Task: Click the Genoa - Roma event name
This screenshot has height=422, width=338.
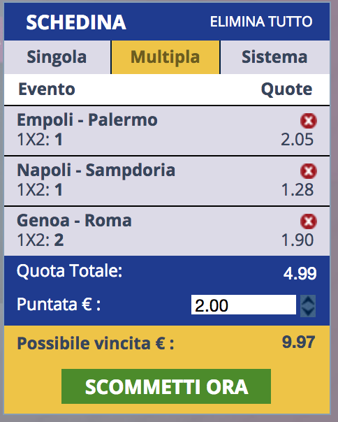Action: pyautogui.click(x=74, y=220)
